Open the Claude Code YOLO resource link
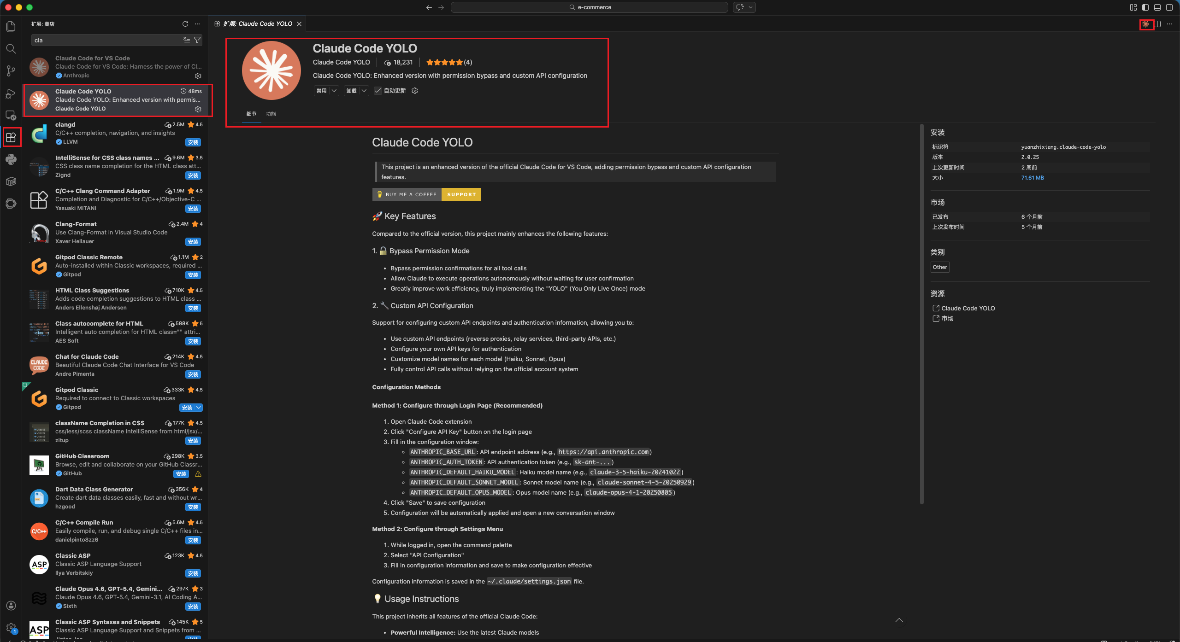Viewport: 1180px width, 642px height. (x=968, y=308)
